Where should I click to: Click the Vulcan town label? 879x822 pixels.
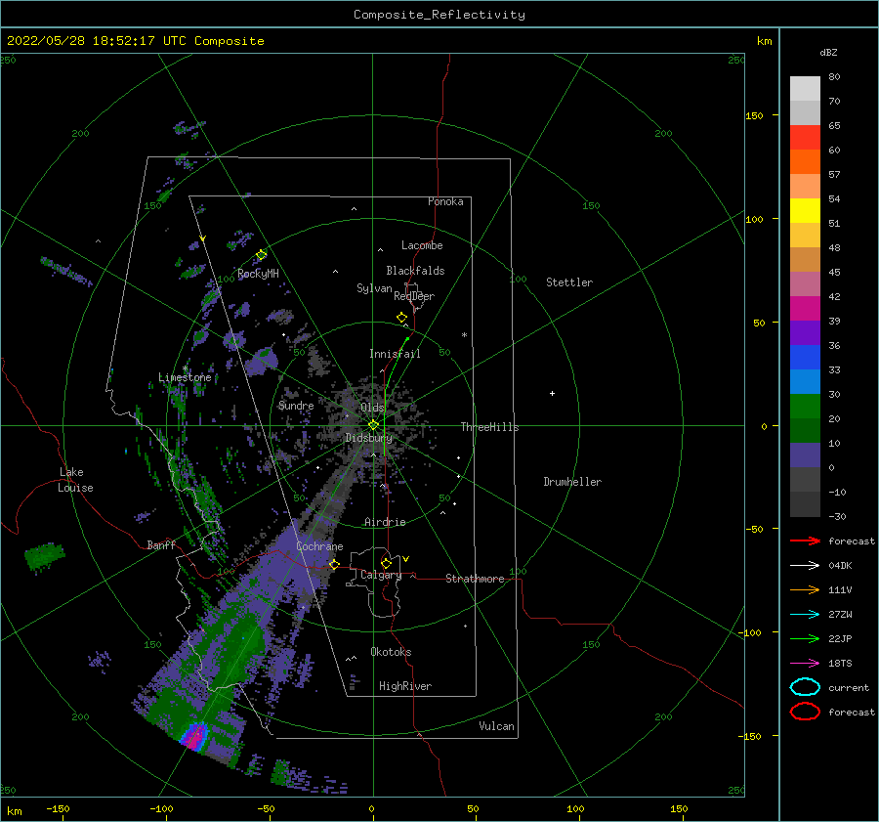click(x=497, y=726)
